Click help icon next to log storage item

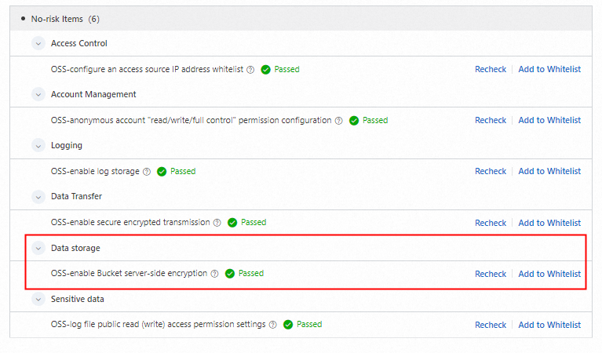pyautogui.click(x=146, y=172)
